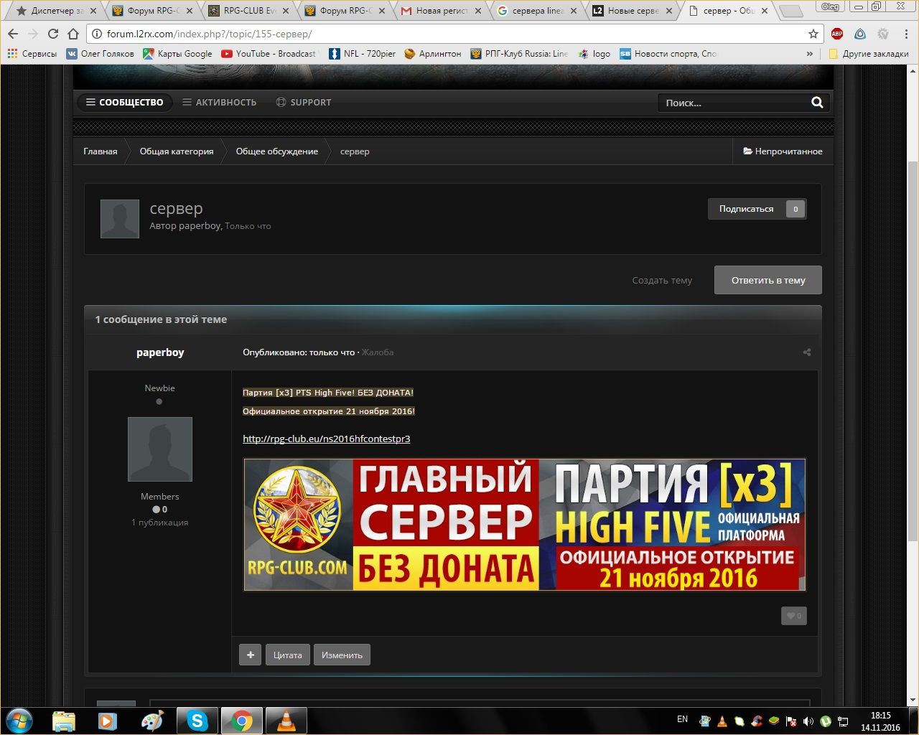Click the Подписаться button
919x735 pixels.
747,209
